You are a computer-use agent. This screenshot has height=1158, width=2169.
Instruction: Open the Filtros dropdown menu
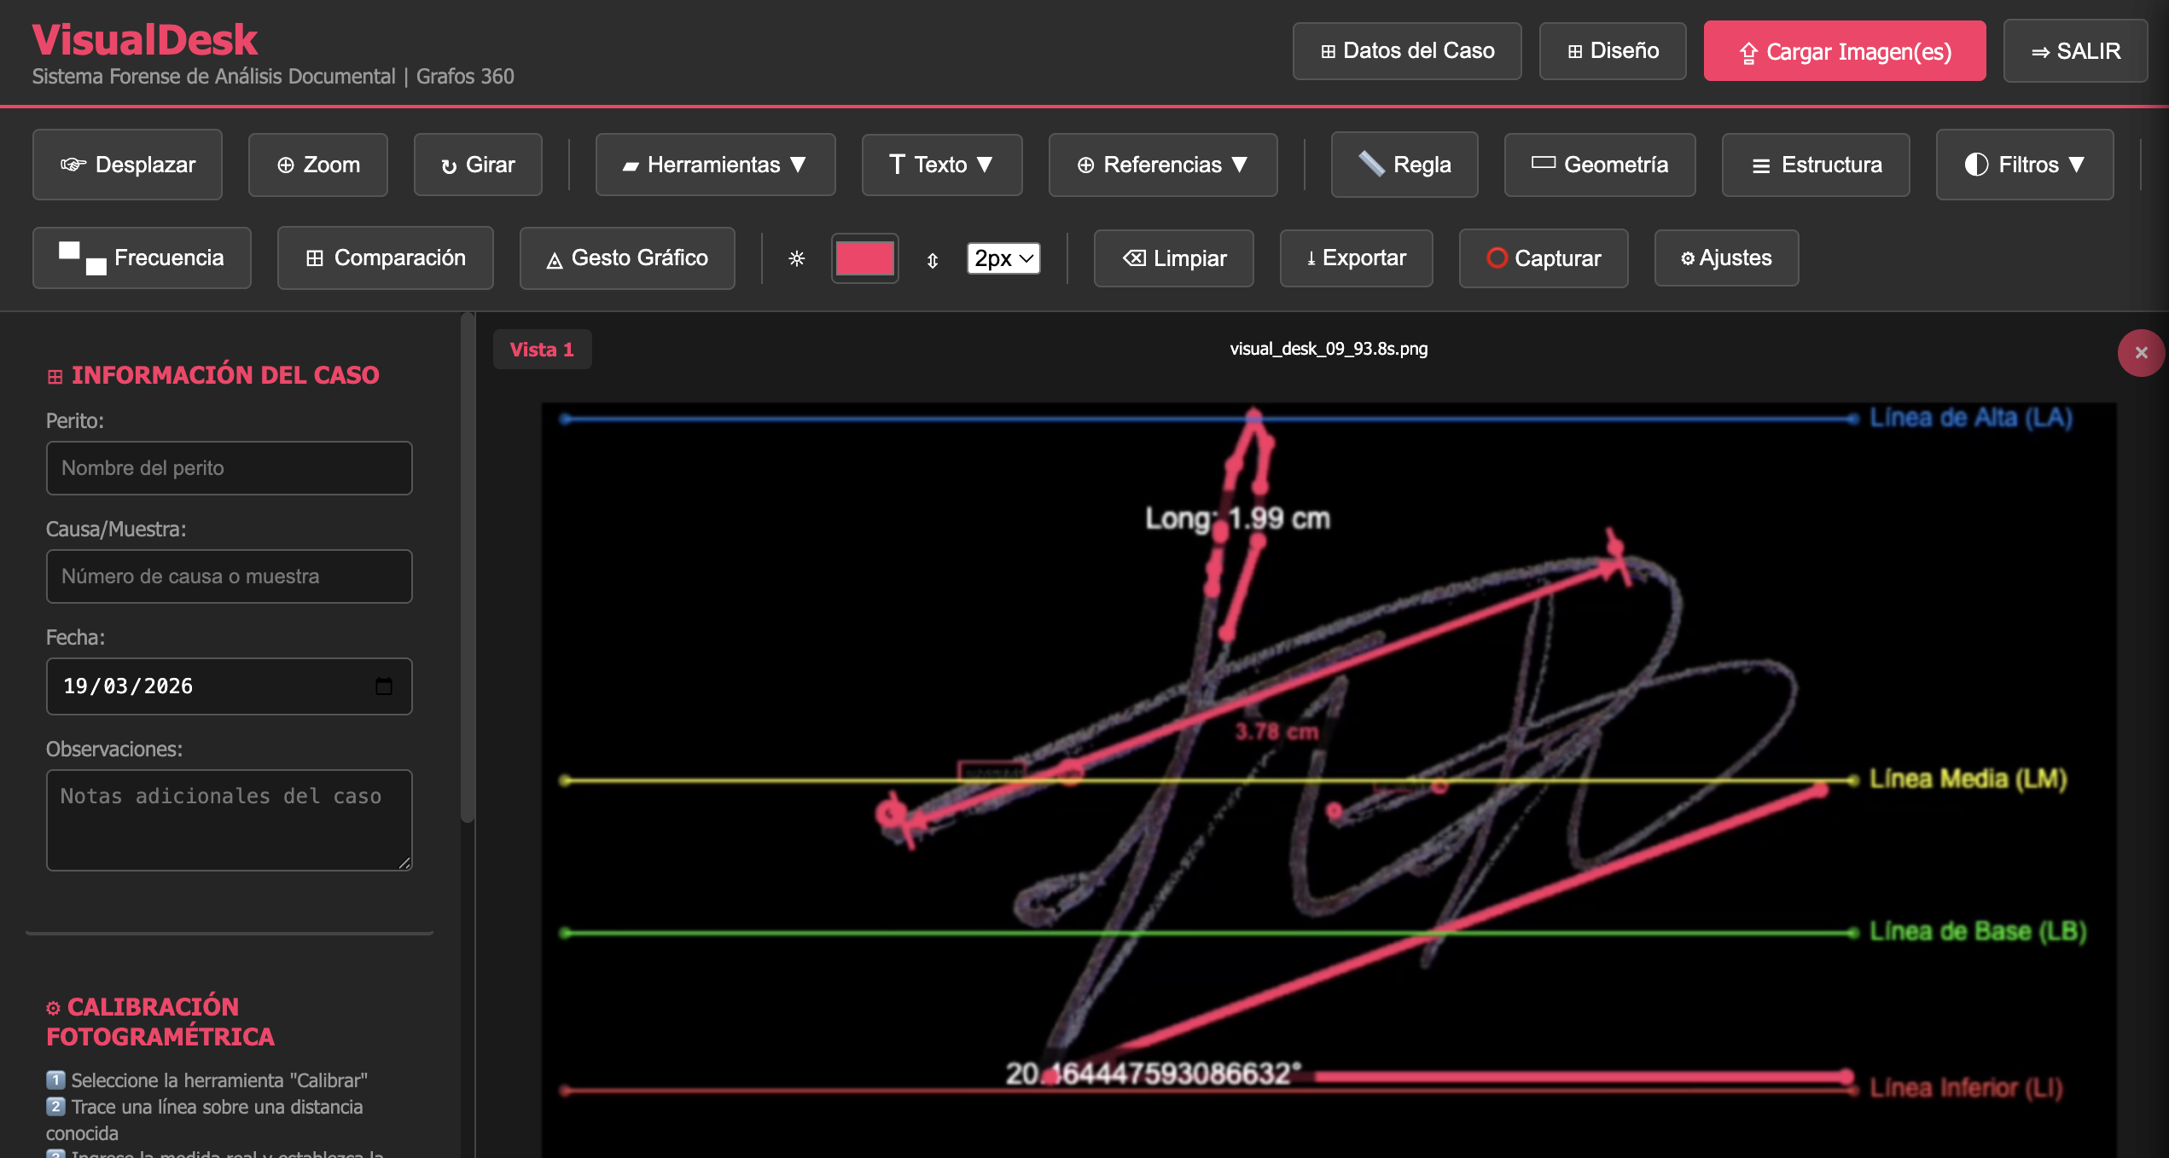click(2024, 165)
